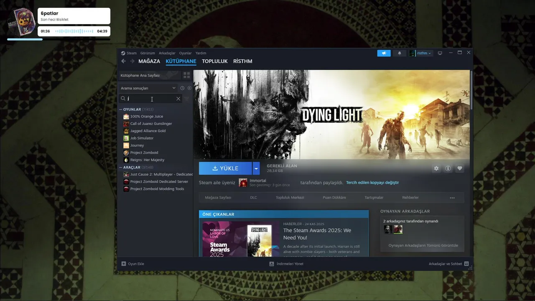Sort by recent activity clock icon
The width and height of the screenshot is (535, 301).
182,88
